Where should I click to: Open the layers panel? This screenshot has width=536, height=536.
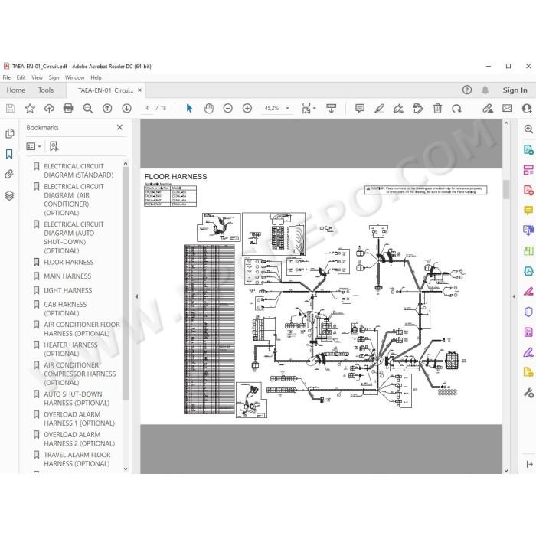tap(9, 195)
